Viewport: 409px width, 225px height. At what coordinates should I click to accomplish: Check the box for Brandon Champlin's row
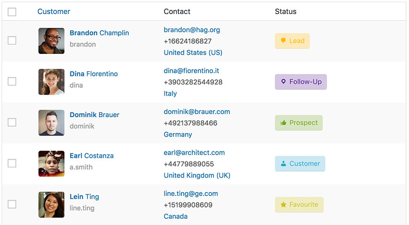click(x=12, y=41)
